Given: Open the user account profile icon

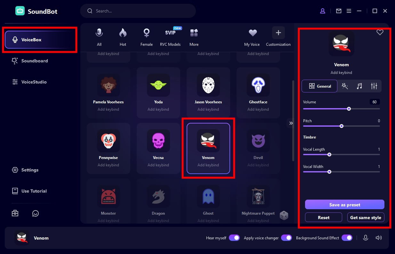Looking at the screenshot, I should (x=323, y=11).
